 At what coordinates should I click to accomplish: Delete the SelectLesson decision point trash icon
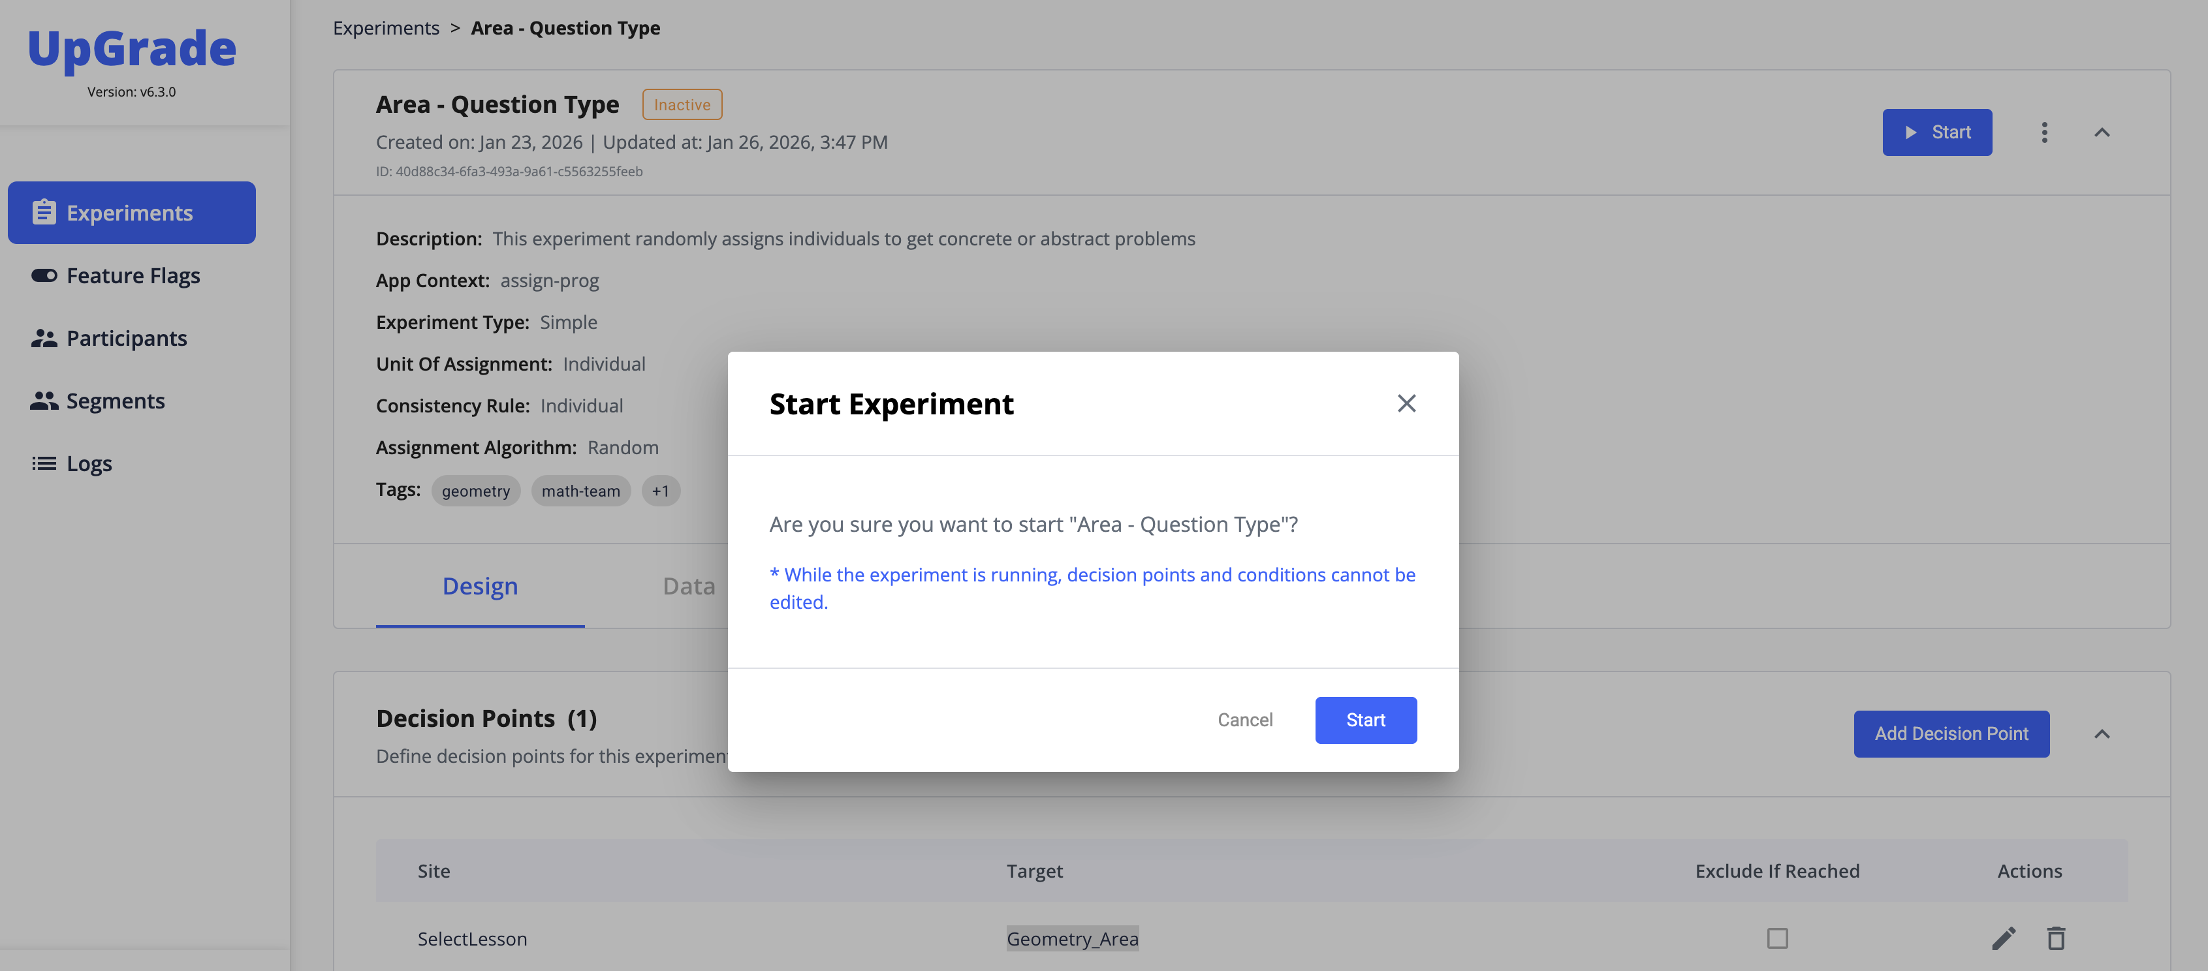tap(2057, 938)
